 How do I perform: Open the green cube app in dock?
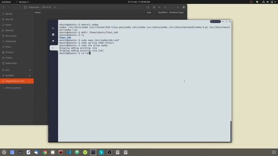point(85,152)
